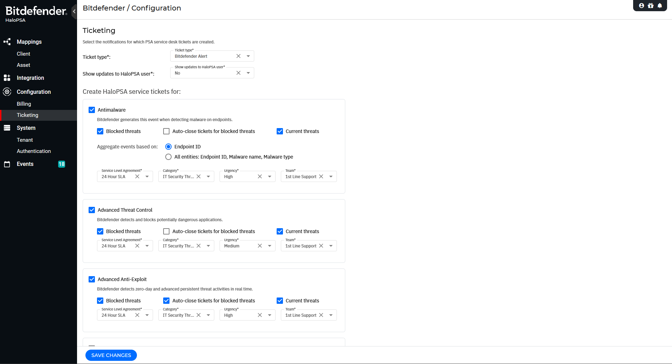Enable Auto-close tickets for Antimalware blocked threats
This screenshot has height=364, width=672.
(x=166, y=131)
